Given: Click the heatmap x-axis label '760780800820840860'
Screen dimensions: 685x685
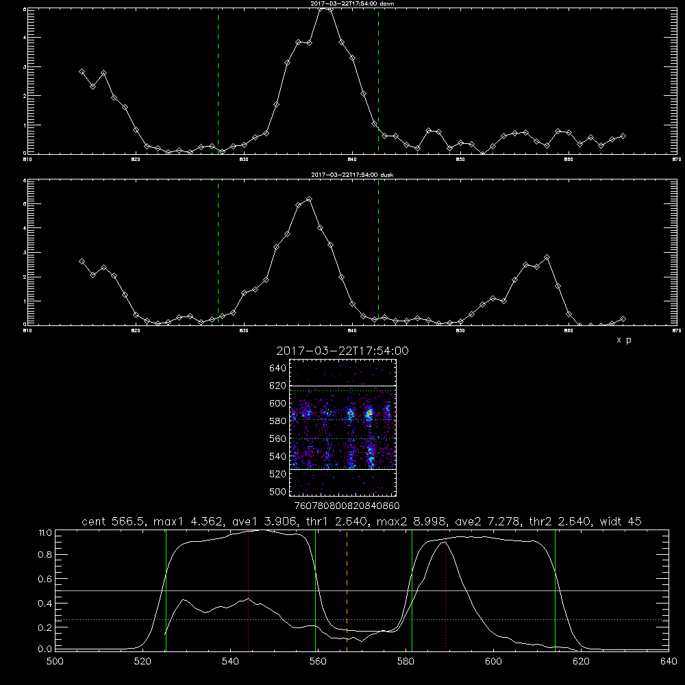Looking at the screenshot, I should (x=347, y=506).
